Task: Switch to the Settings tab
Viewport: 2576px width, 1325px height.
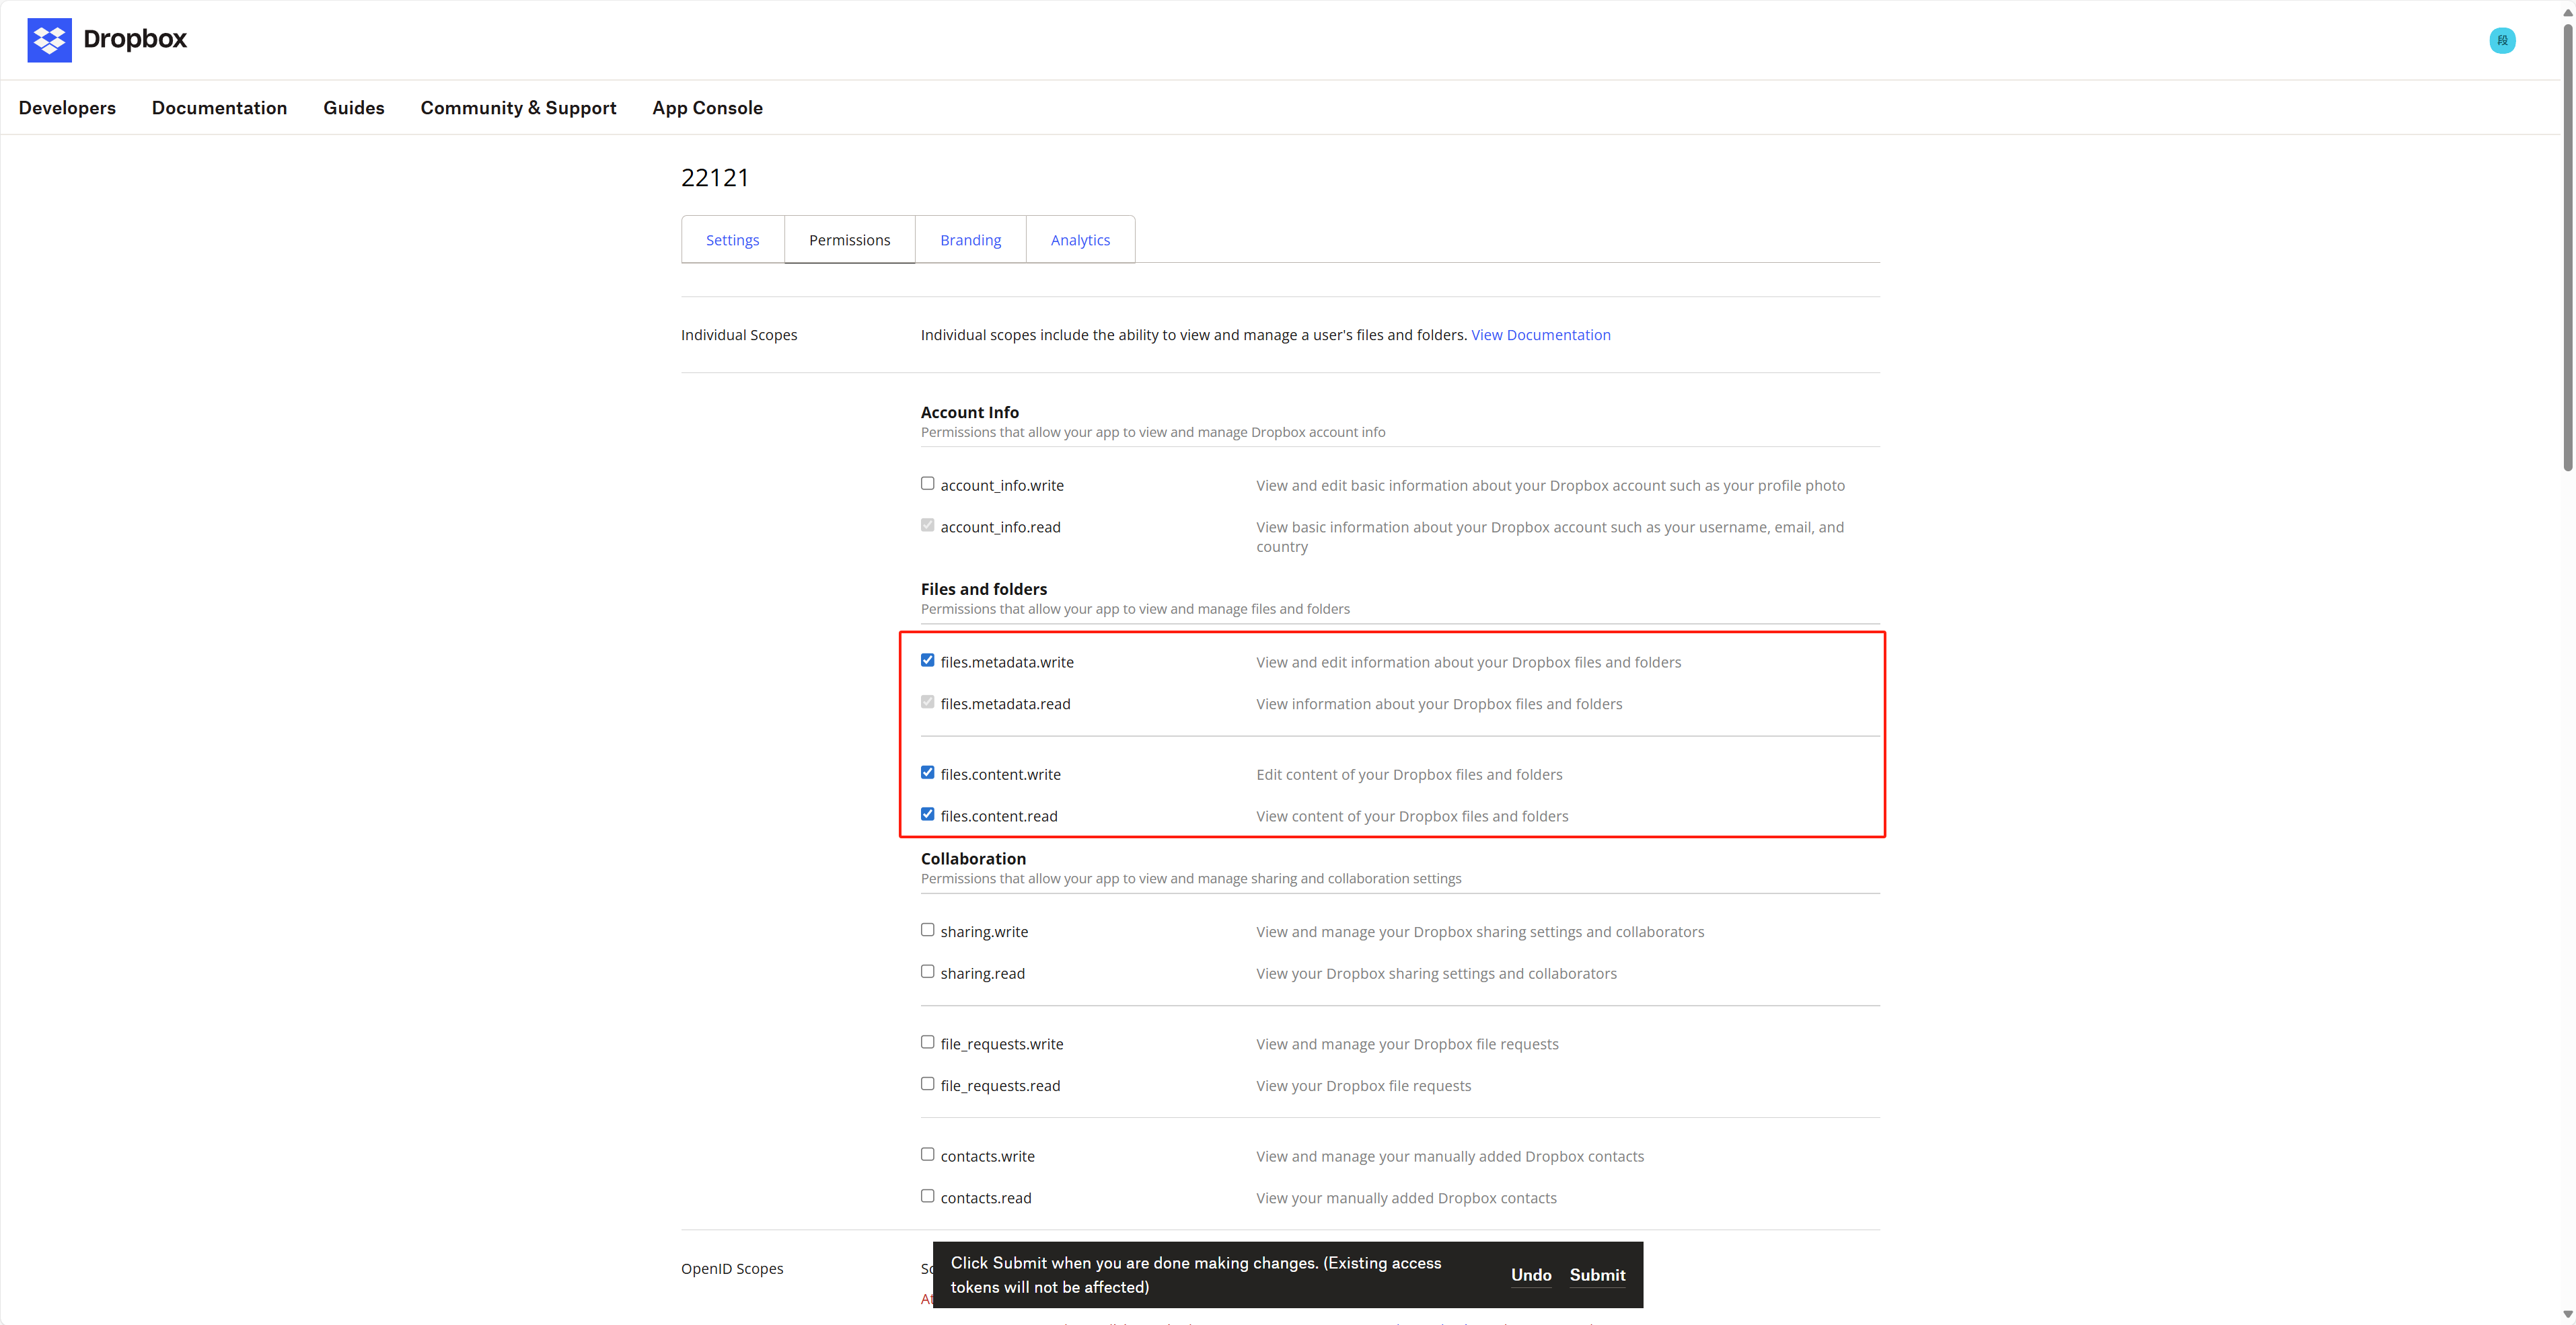Action: point(732,240)
